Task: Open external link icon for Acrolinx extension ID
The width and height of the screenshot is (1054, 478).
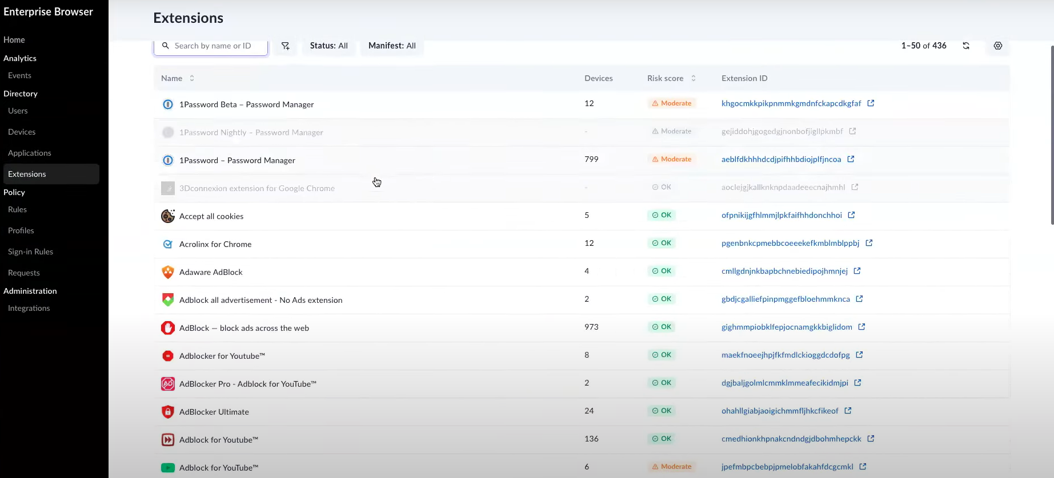Action: tap(869, 243)
